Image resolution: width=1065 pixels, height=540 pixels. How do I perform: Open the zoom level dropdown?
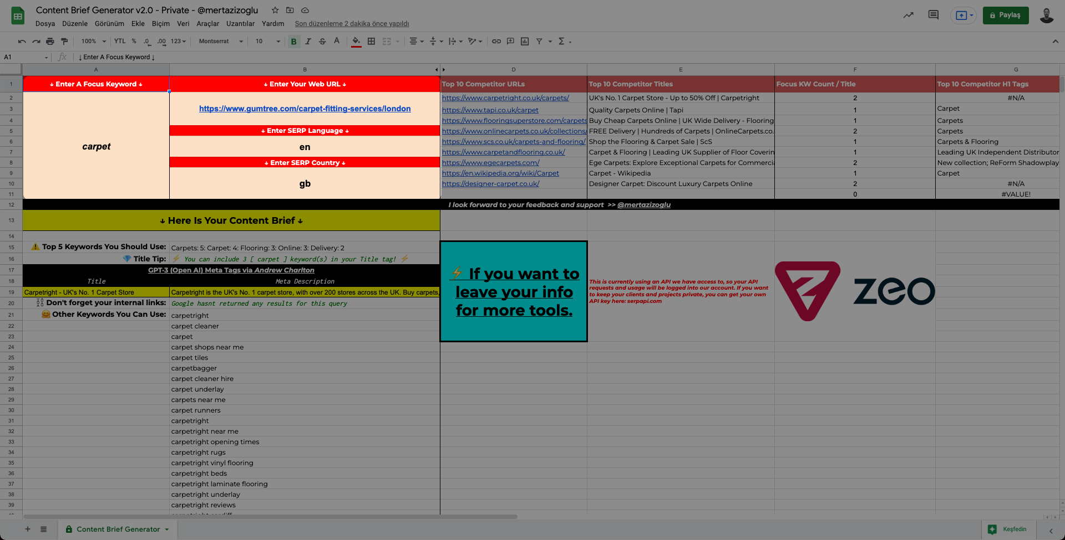94,42
